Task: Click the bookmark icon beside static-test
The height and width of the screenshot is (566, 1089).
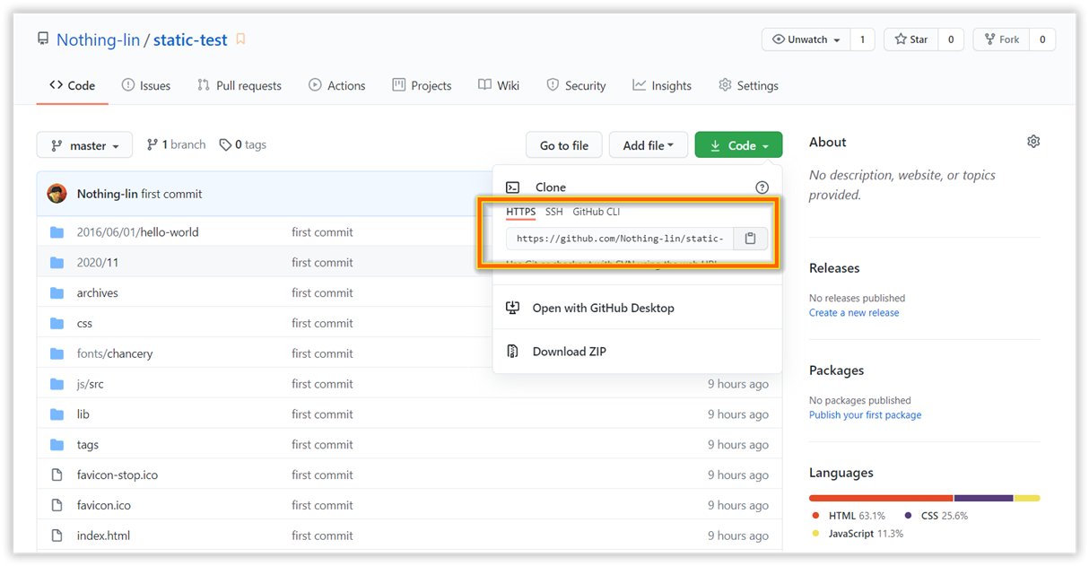Action: pyautogui.click(x=240, y=39)
